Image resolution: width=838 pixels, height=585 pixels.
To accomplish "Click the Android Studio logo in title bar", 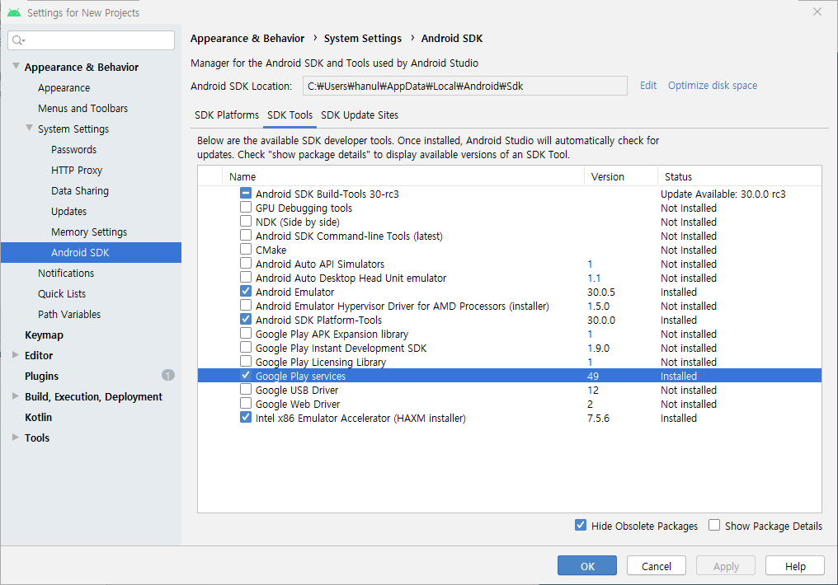I will pos(14,12).
